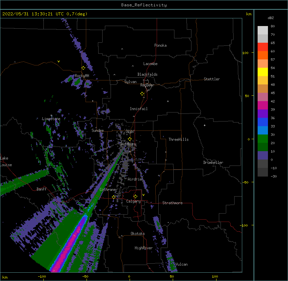Select the 42 dBZ magenta color swatch
This screenshot has height=281, width=288.
pos(263,105)
